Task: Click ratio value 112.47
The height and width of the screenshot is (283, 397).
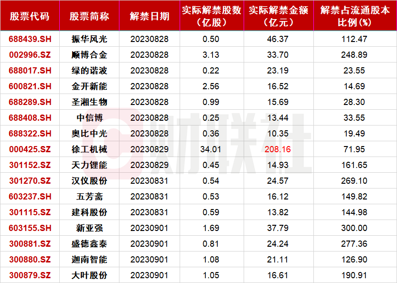Action: coord(354,39)
